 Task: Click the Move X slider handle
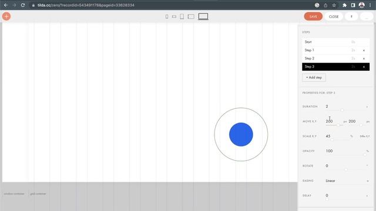(338, 125)
